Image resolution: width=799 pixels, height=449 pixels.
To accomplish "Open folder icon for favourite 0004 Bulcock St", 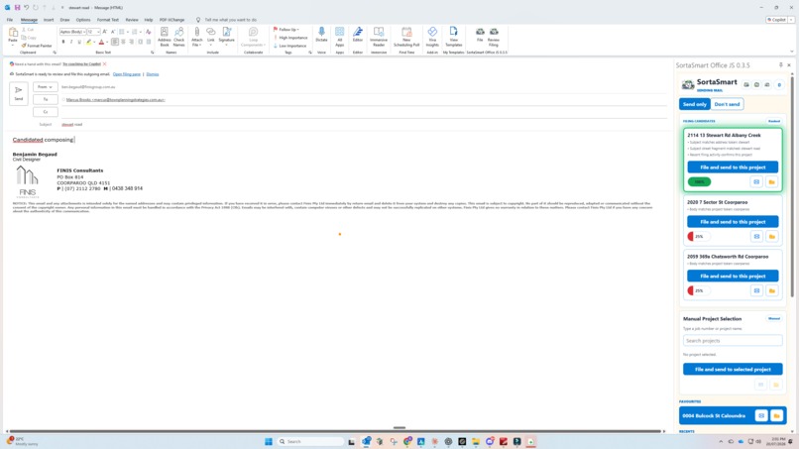I will point(776,416).
